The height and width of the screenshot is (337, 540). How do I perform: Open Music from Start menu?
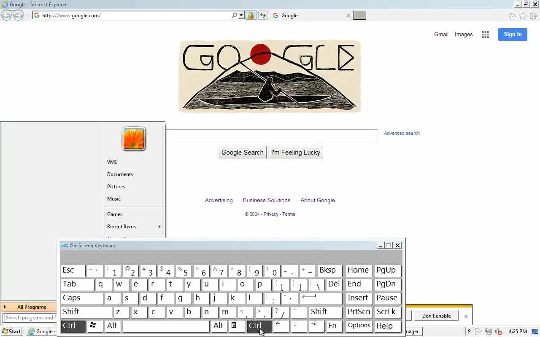pos(134,199)
